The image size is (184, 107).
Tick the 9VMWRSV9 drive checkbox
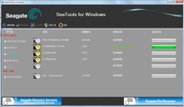pos(5,54)
